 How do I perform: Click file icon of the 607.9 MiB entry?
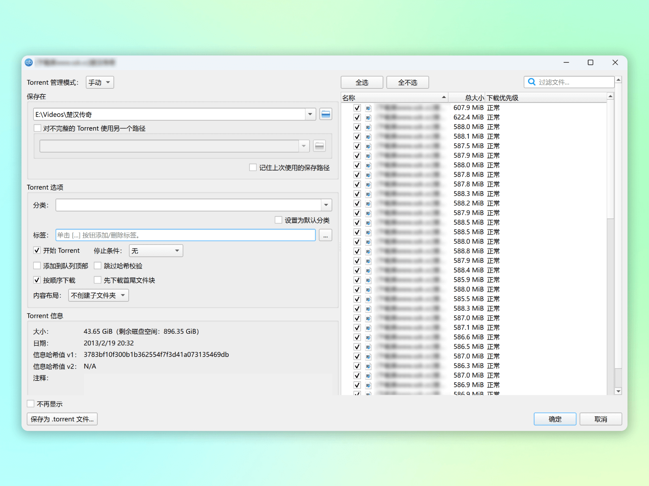368,108
